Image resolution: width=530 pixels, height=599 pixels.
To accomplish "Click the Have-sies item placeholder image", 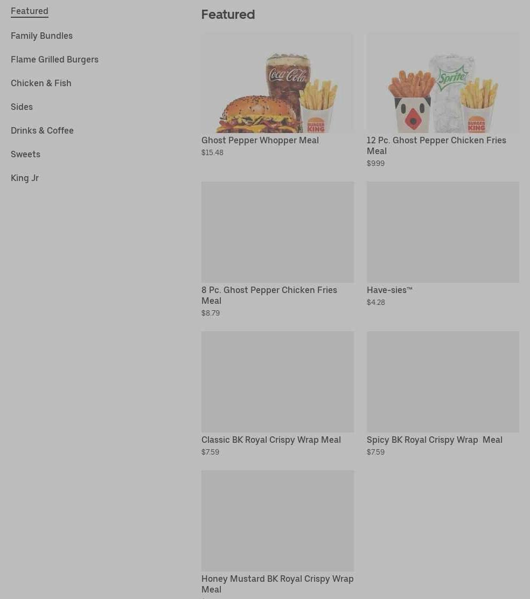I will pyautogui.click(x=443, y=232).
